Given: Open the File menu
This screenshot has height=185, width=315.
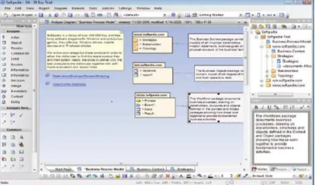Looking at the screenshot, I should [x=7, y=8].
